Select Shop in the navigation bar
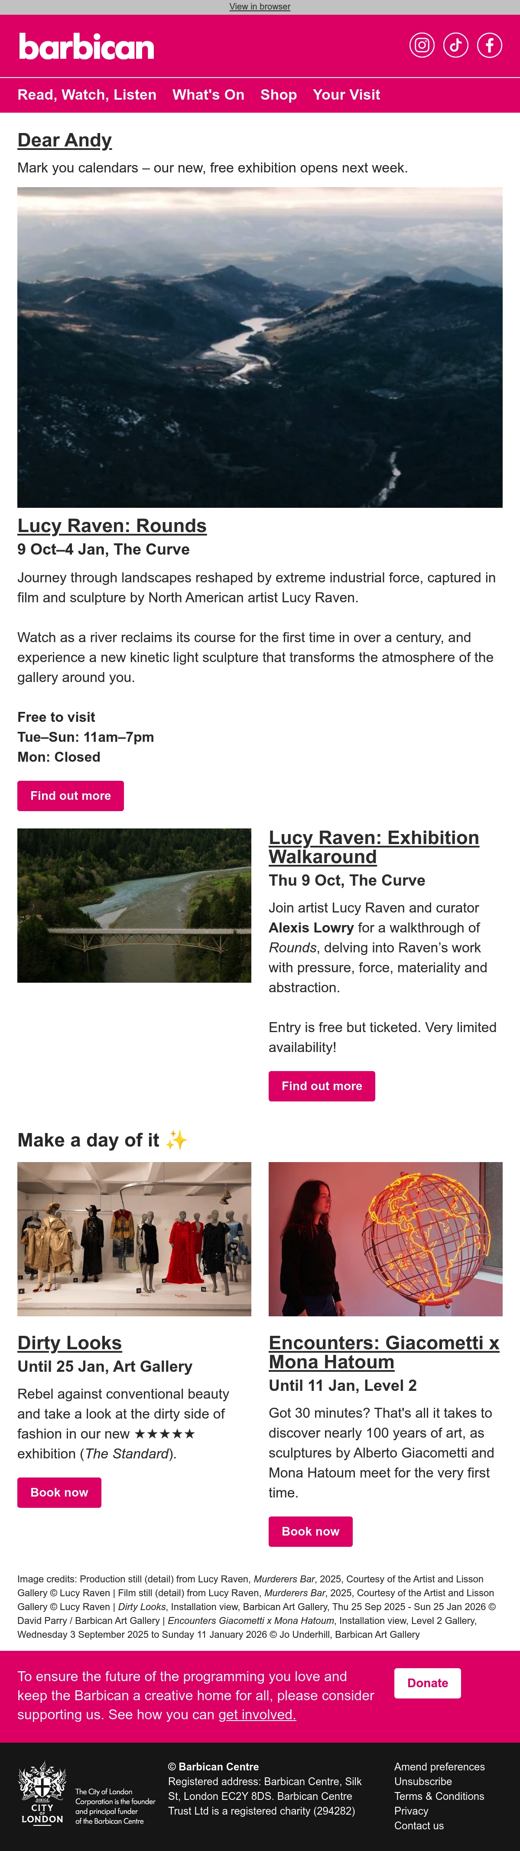 (279, 95)
